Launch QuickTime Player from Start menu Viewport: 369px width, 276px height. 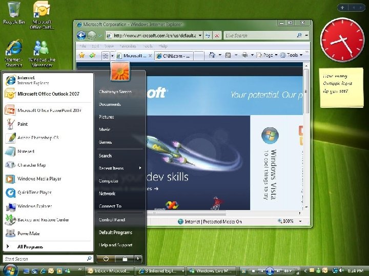48,193
